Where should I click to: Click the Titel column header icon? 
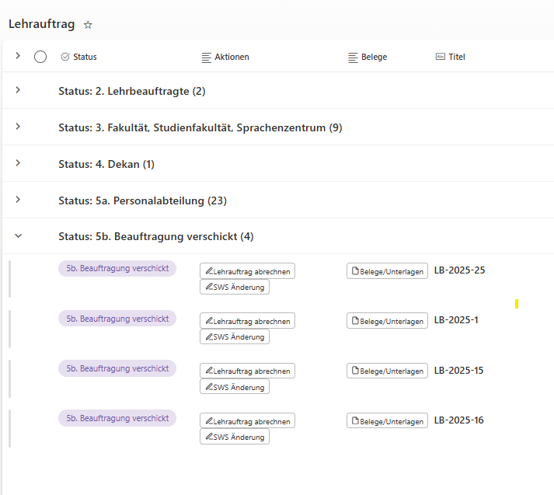[x=441, y=57]
